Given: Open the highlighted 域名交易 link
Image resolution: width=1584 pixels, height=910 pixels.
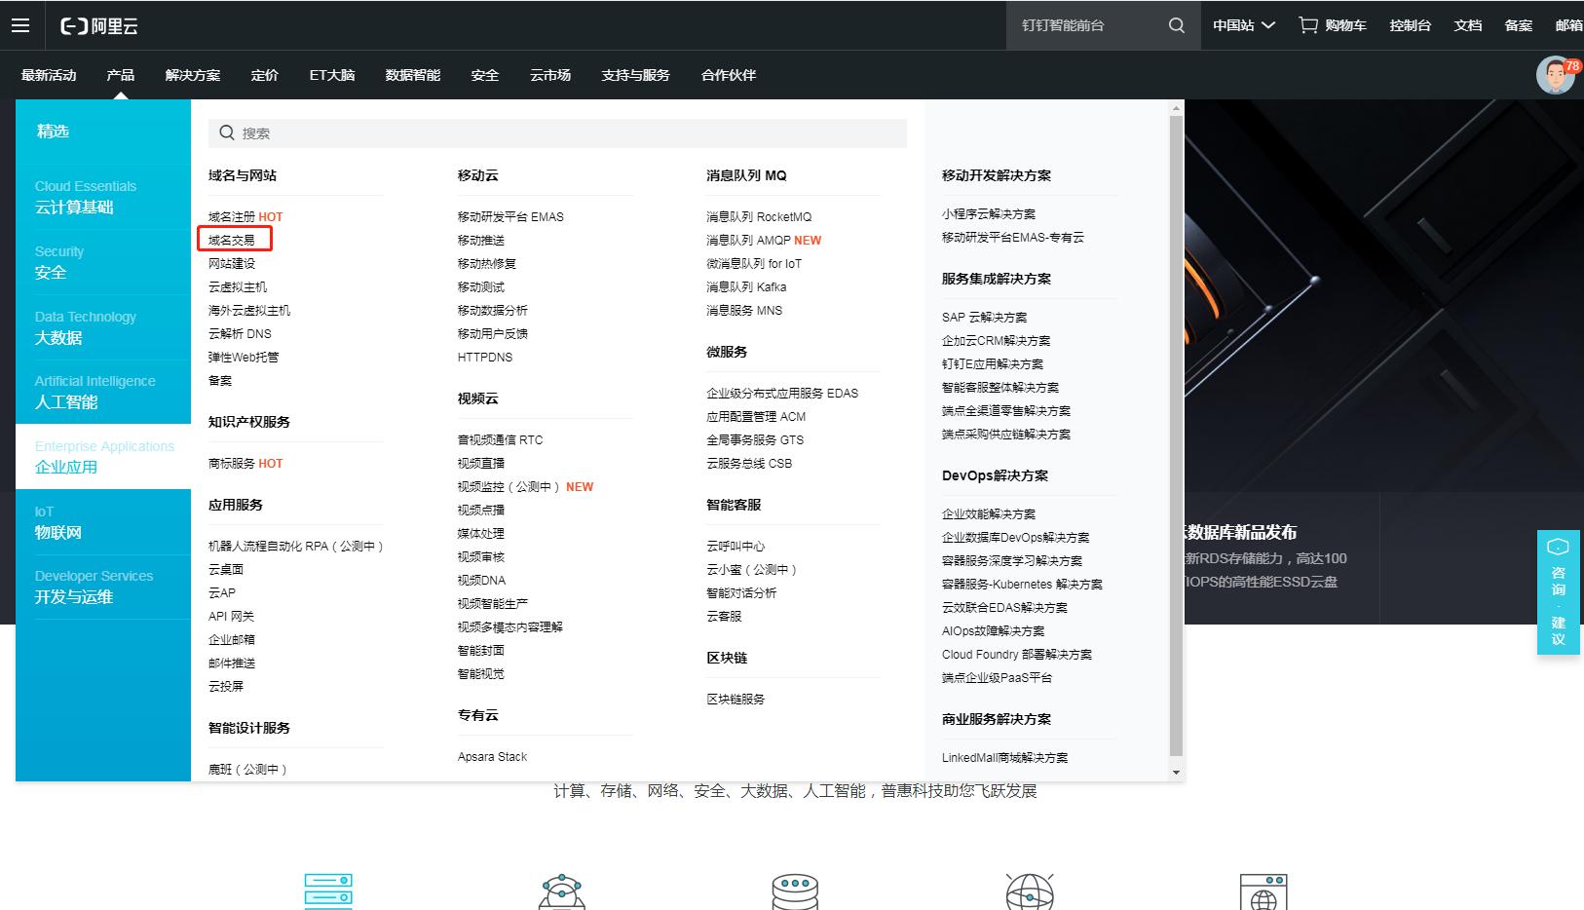Looking at the screenshot, I should (x=234, y=240).
